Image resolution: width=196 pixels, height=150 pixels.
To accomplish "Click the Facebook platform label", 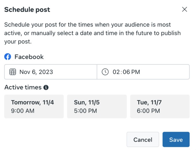I will 29,57.
